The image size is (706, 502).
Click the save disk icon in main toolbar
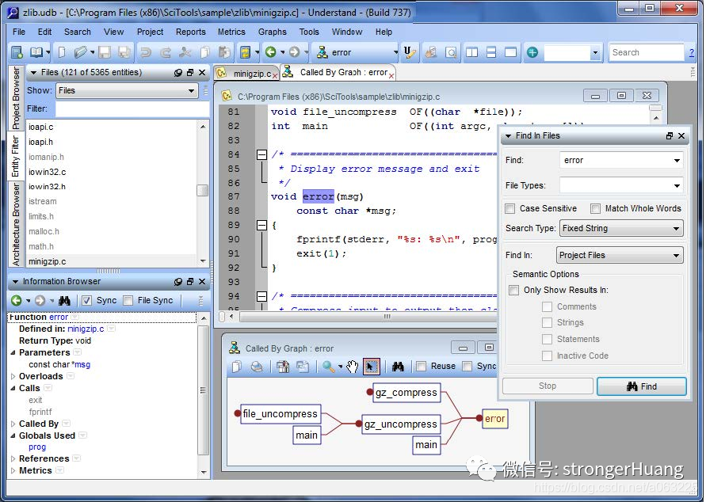(x=105, y=52)
